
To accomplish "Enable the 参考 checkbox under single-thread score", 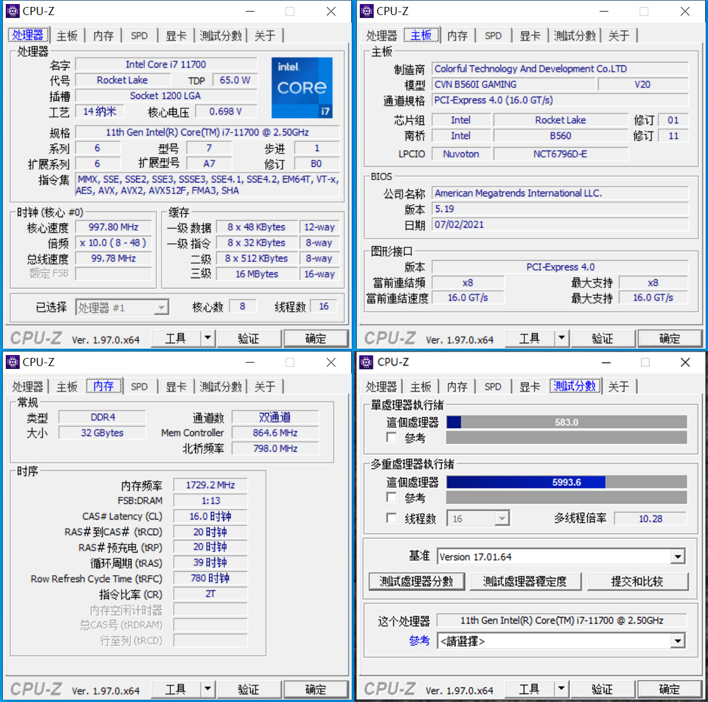I will pyautogui.click(x=391, y=437).
